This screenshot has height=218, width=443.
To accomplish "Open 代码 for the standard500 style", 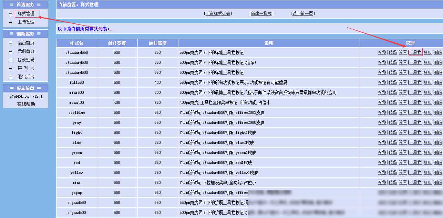I will pos(392,72).
